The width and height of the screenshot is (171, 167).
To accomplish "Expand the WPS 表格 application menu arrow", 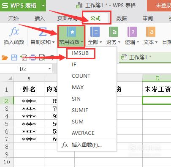I will (x=43, y=6).
